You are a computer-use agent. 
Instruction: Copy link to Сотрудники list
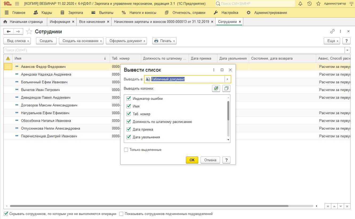point(332,31)
